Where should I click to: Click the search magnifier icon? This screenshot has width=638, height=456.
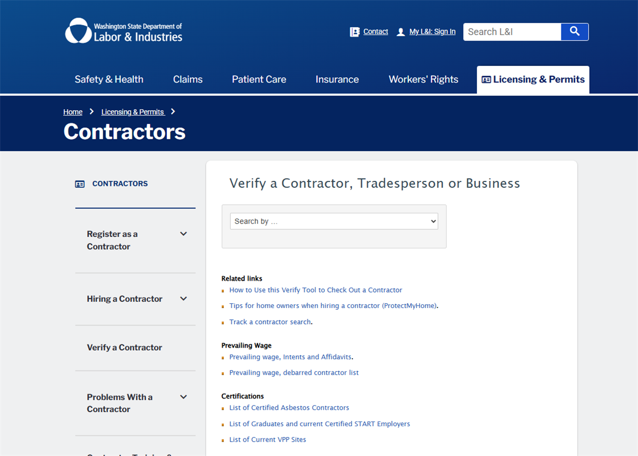(x=574, y=31)
